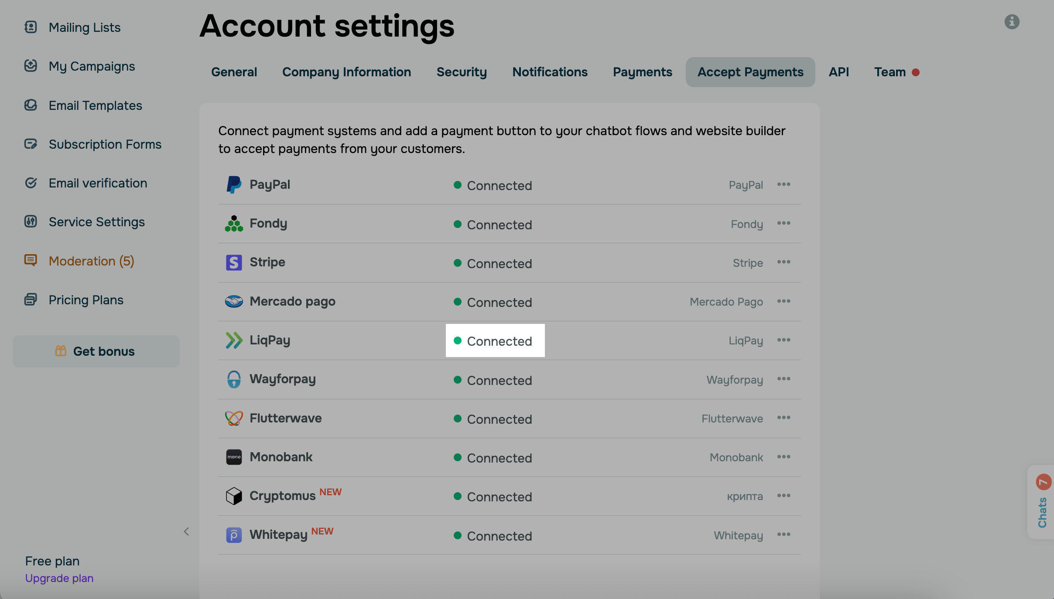Open Stripe row three-dot menu

[x=784, y=262]
